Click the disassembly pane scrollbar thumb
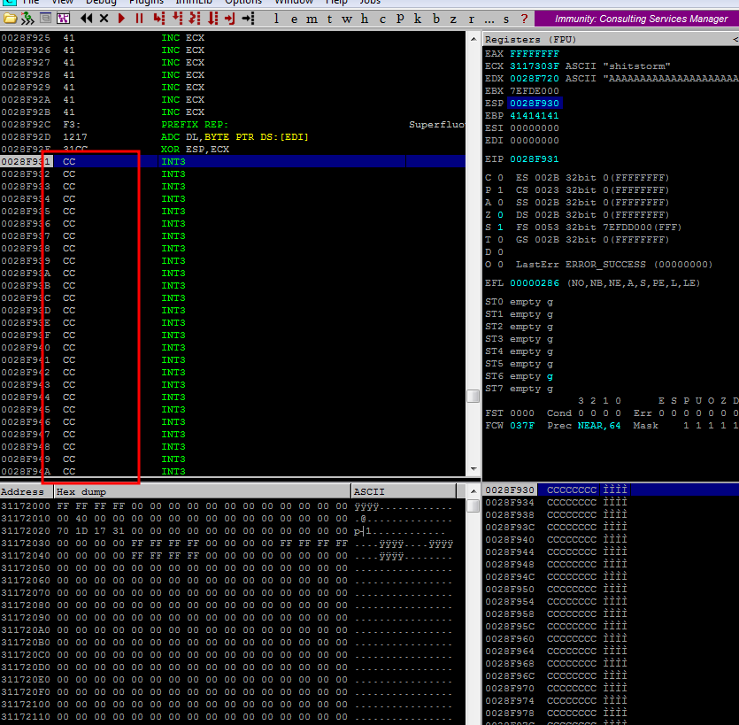Image resolution: width=739 pixels, height=725 pixels. pos(473,395)
